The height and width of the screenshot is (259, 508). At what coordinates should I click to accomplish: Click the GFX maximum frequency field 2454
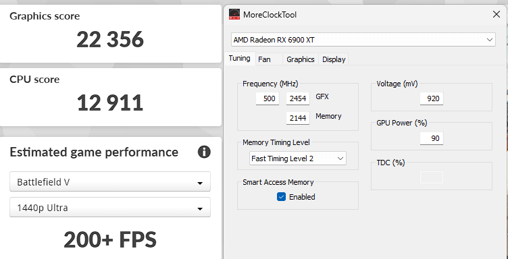[x=298, y=98]
